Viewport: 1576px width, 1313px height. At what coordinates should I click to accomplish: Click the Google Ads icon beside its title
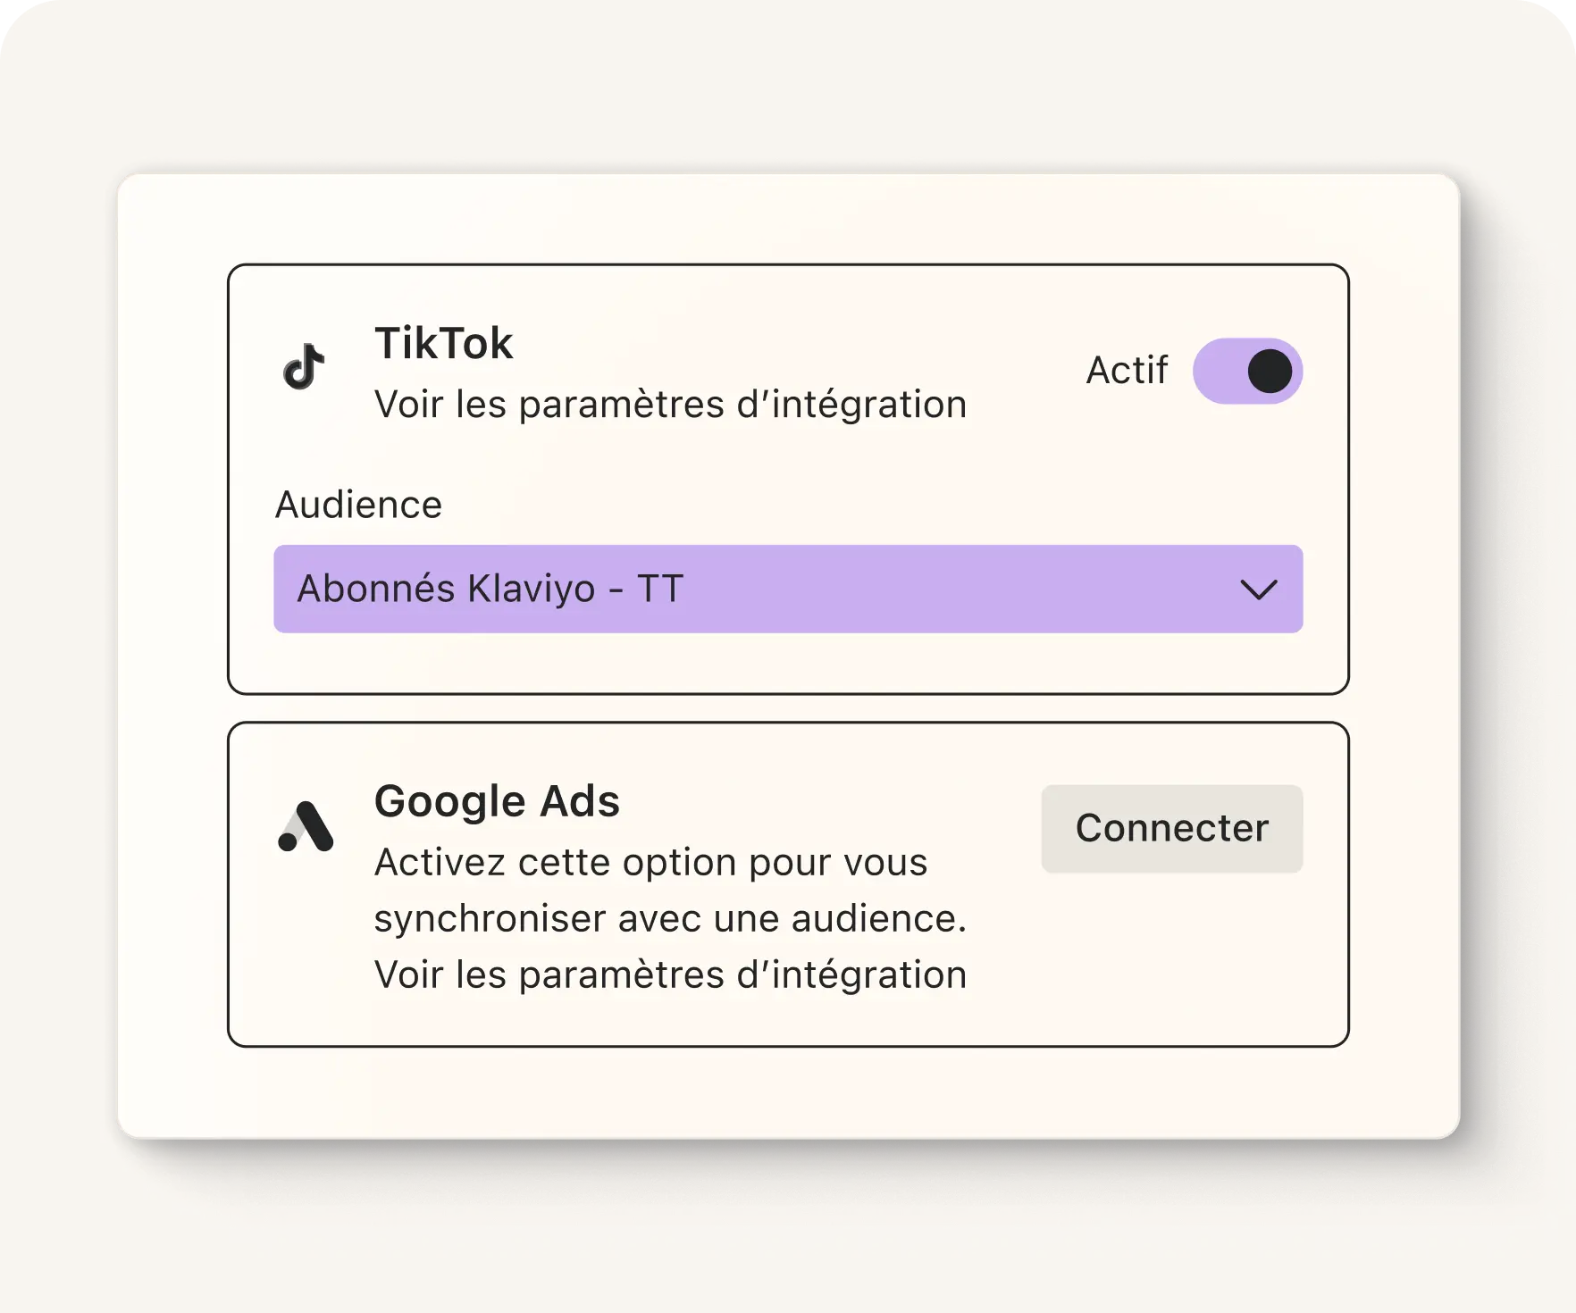(306, 826)
